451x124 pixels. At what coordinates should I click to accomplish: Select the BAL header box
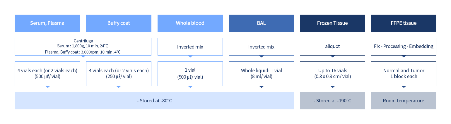point(261,23)
